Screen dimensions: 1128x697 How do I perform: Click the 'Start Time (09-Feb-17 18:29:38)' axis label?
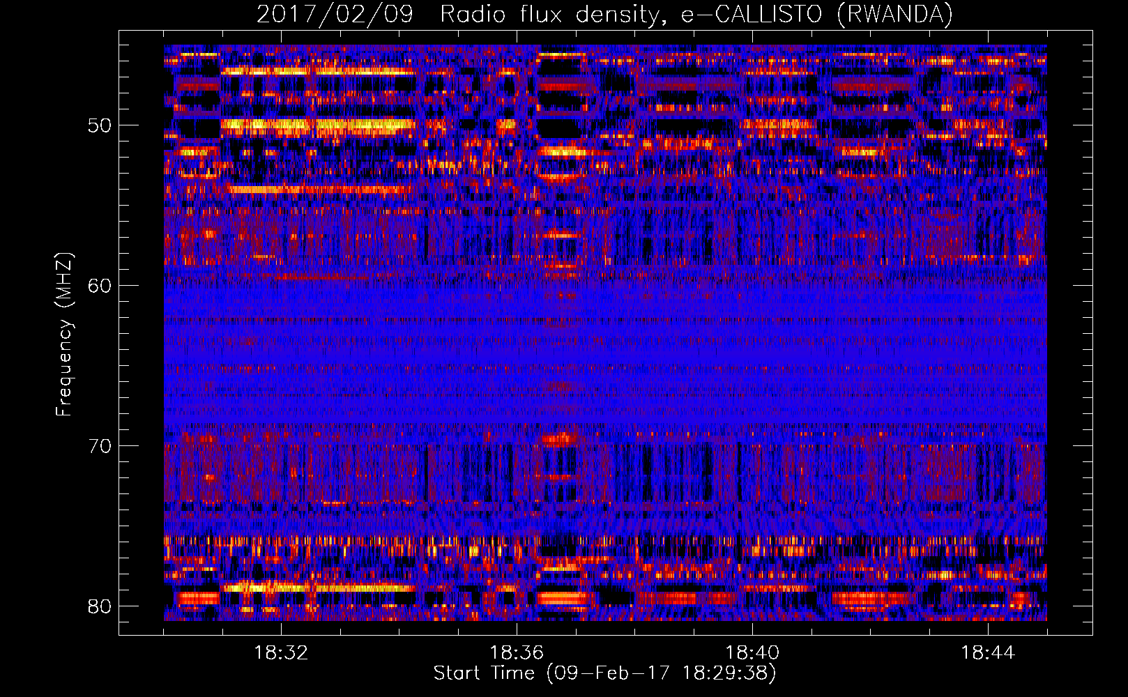click(604, 673)
